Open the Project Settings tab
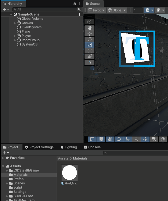Image resolution: width=168 pixels, height=201 pixels. (39, 147)
